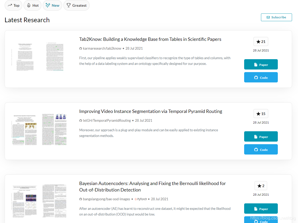
Task: Click the PyTorch flame logo icon
Action: point(136,199)
